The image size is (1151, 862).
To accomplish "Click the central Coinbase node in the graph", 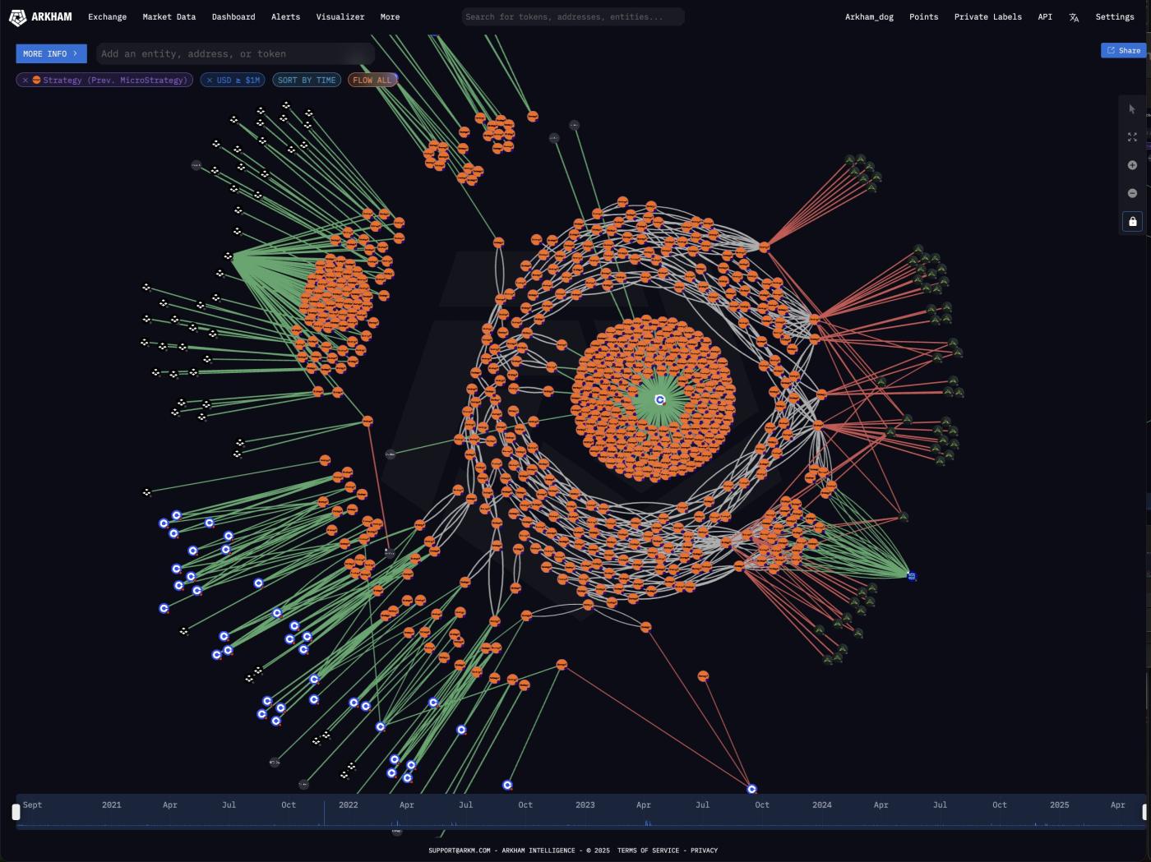I will [659, 399].
